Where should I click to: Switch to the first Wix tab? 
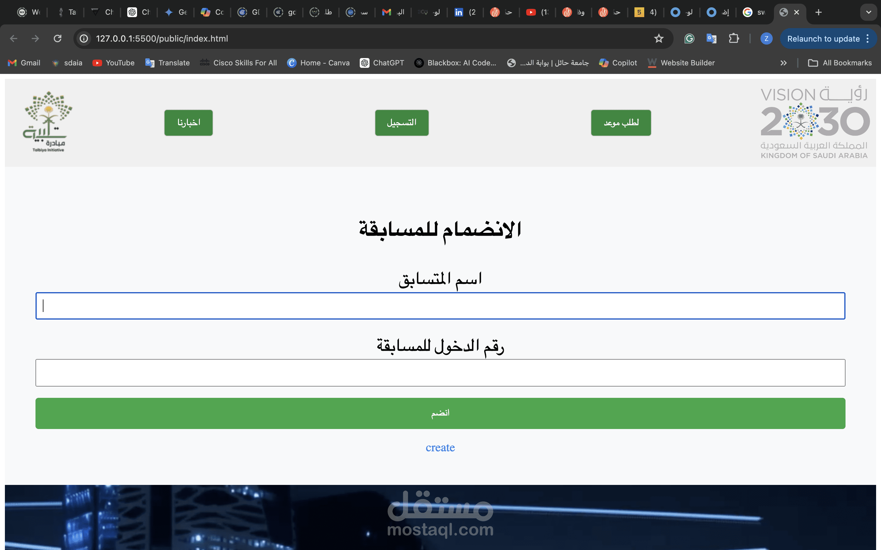pos(29,12)
